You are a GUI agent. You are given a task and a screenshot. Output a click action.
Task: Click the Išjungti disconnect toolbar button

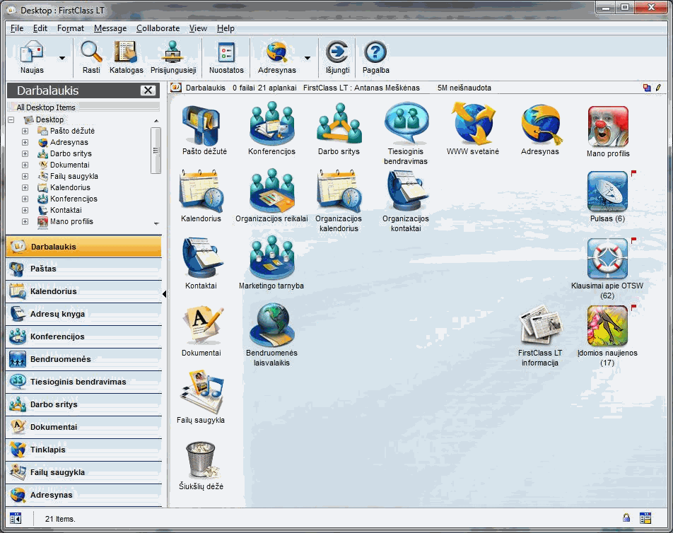pos(337,57)
